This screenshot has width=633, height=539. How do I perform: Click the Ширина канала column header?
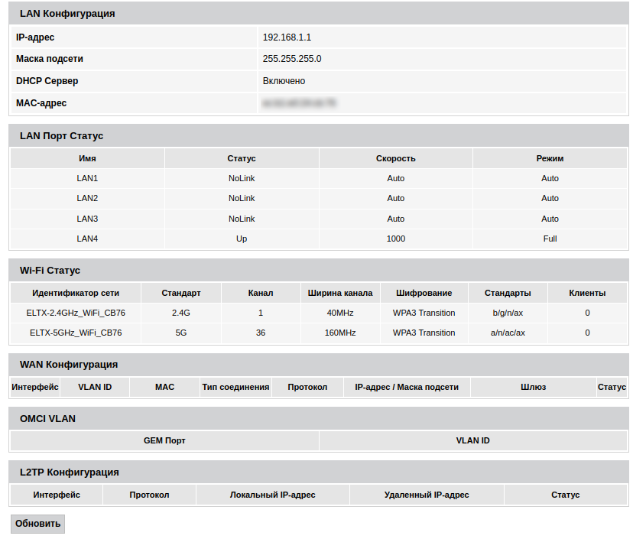tap(340, 293)
